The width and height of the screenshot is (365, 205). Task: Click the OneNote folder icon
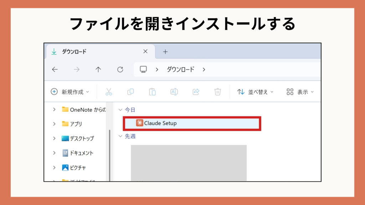(65, 109)
